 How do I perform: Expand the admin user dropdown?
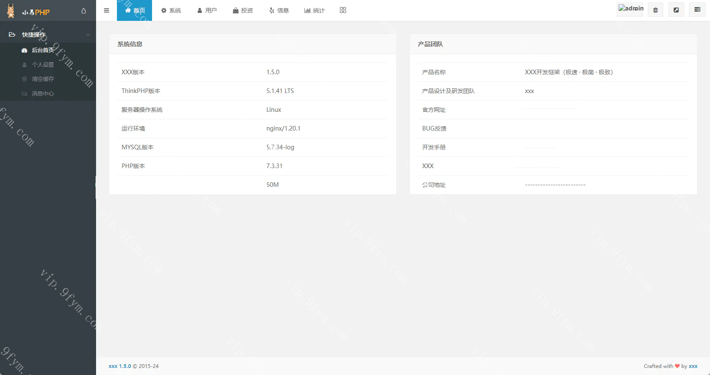(x=630, y=9)
